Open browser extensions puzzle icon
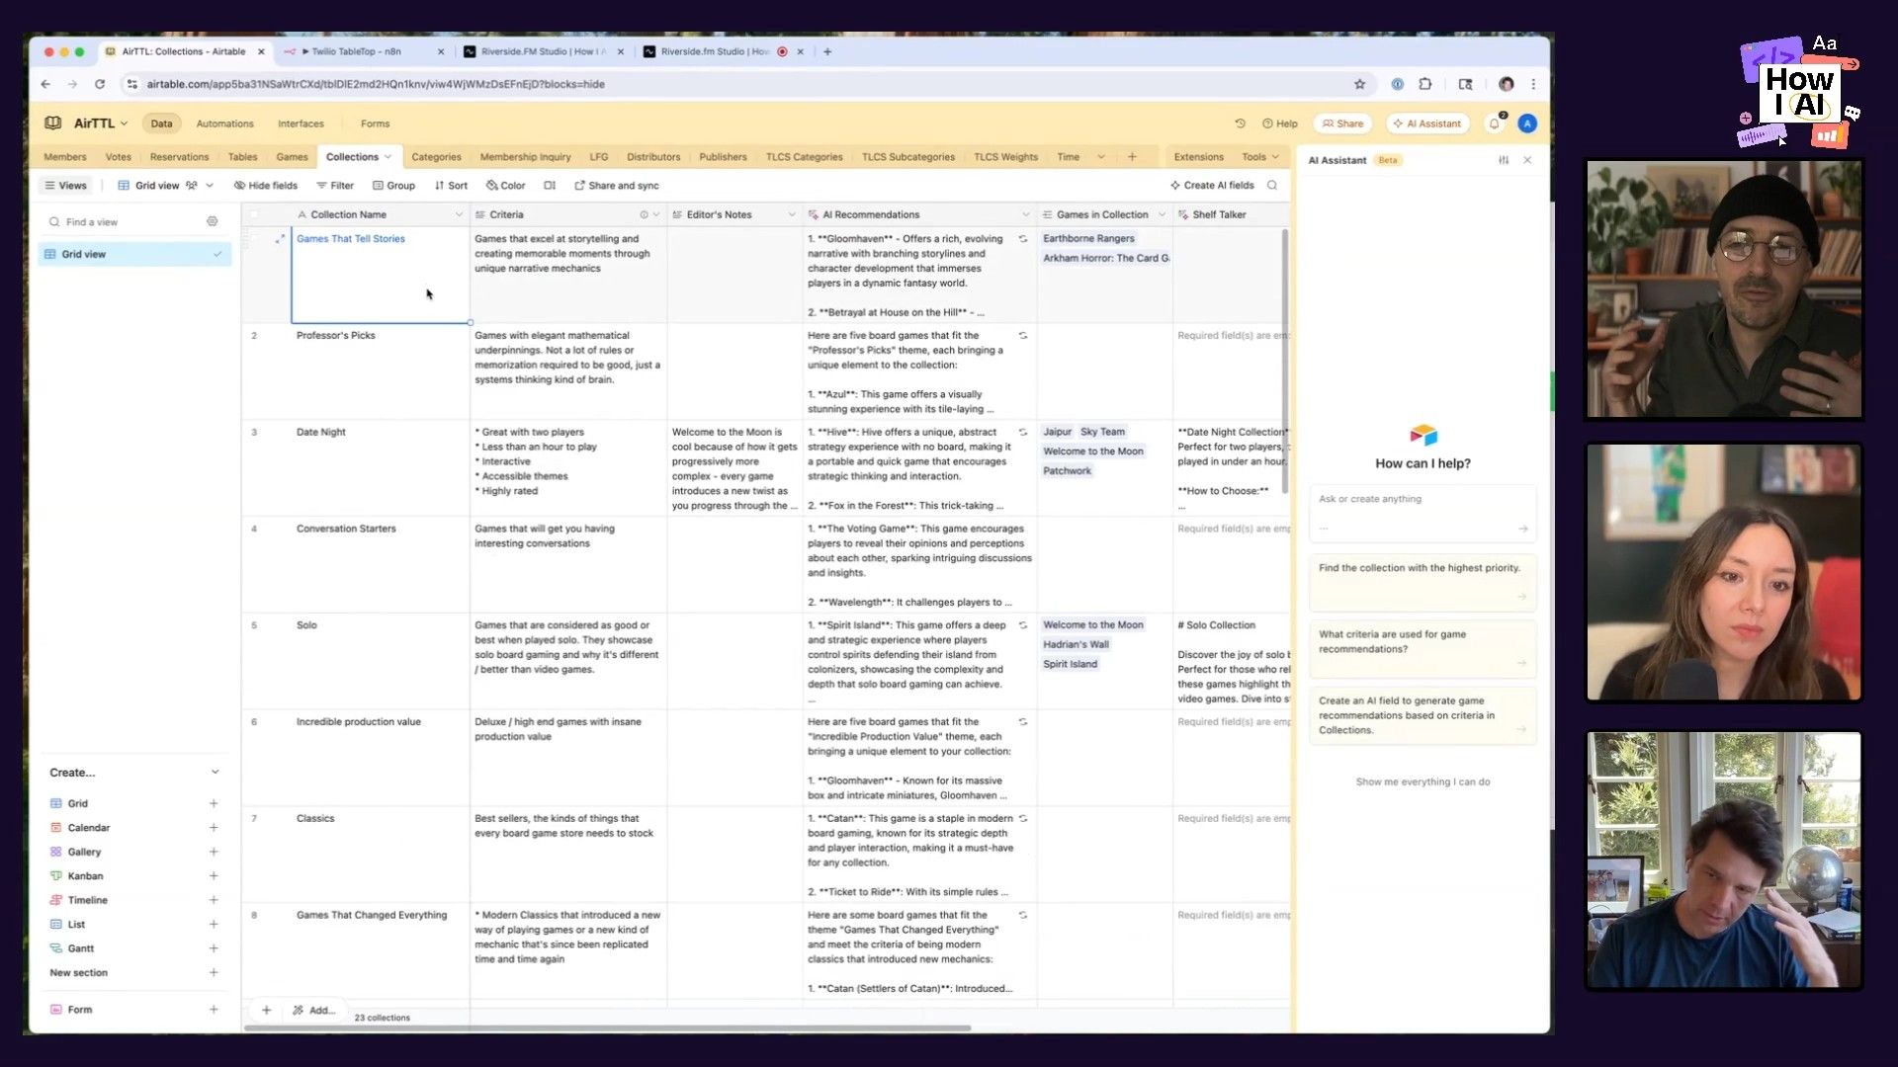The width and height of the screenshot is (1898, 1067). coord(1424,84)
